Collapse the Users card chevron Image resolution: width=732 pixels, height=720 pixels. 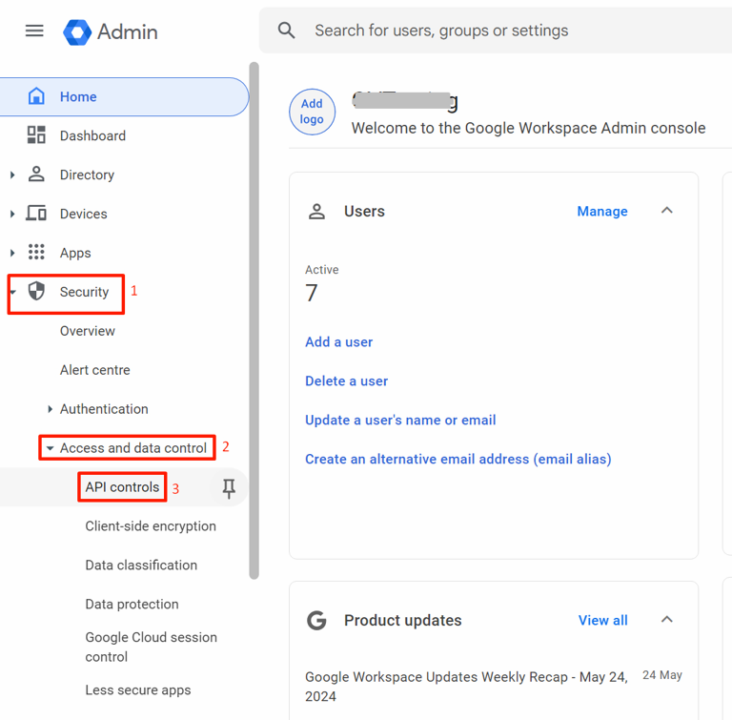tap(667, 211)
